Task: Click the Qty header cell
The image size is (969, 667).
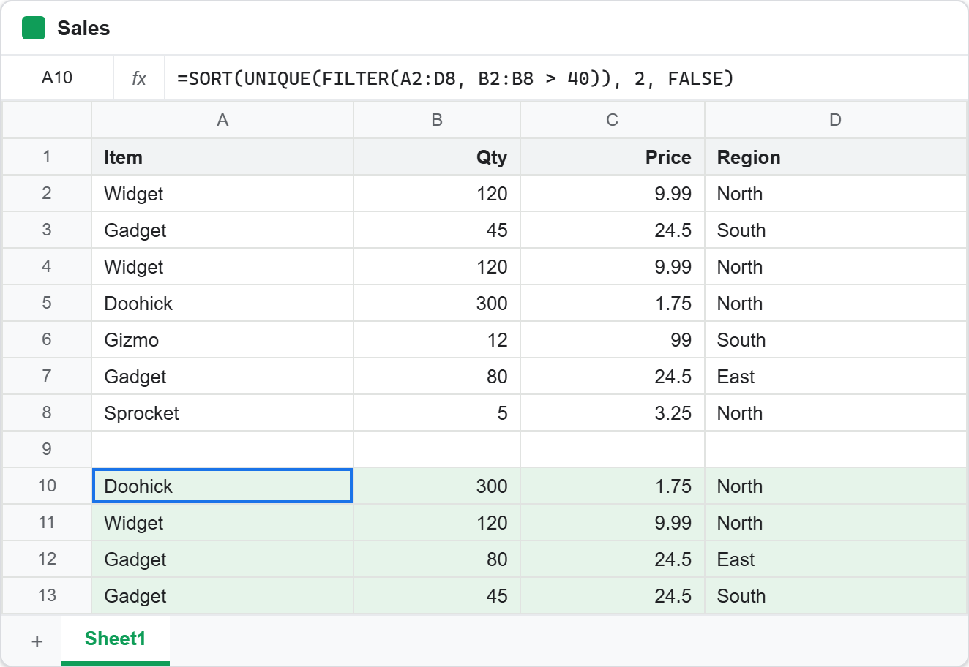Action: pos(437,157)
